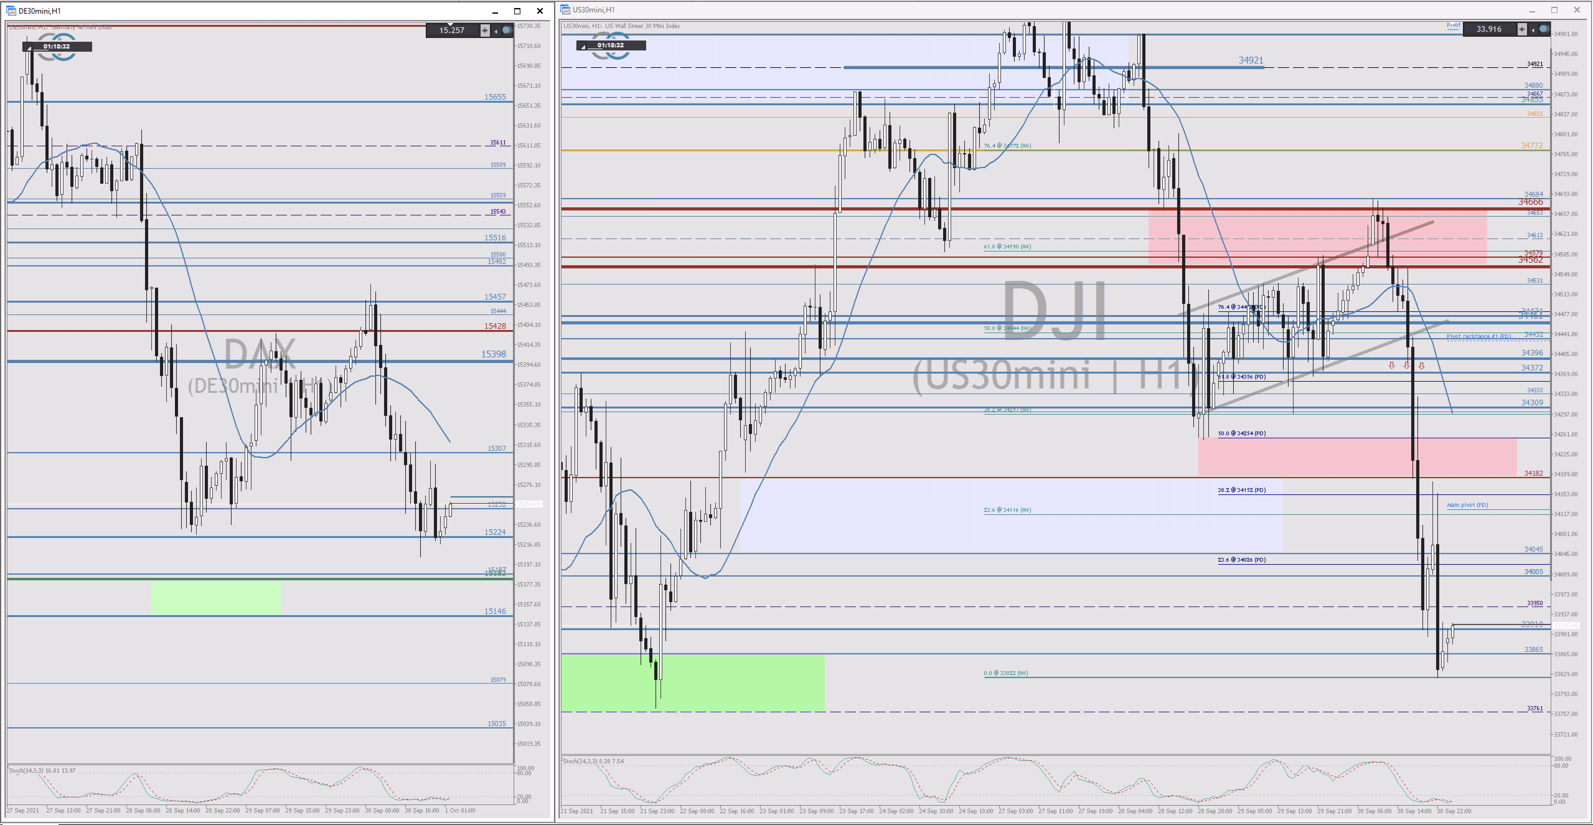Select the 15224 level label on DAX chart

click(x=495, y=532)
